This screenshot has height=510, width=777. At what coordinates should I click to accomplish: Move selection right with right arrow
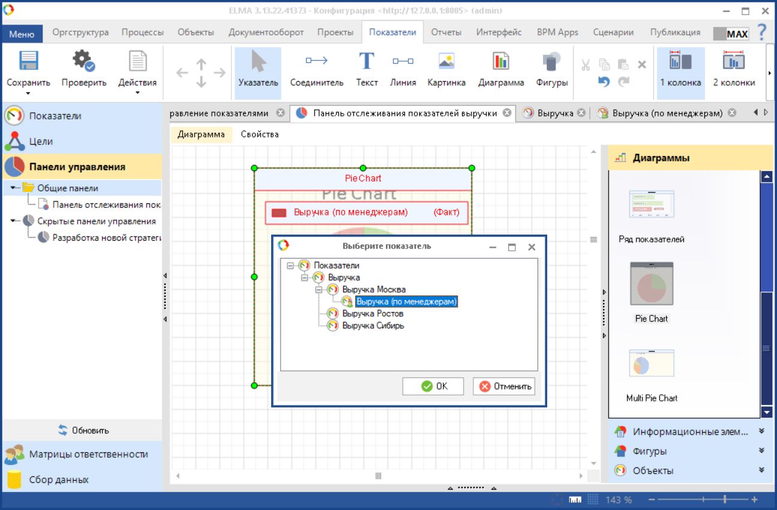220,73
